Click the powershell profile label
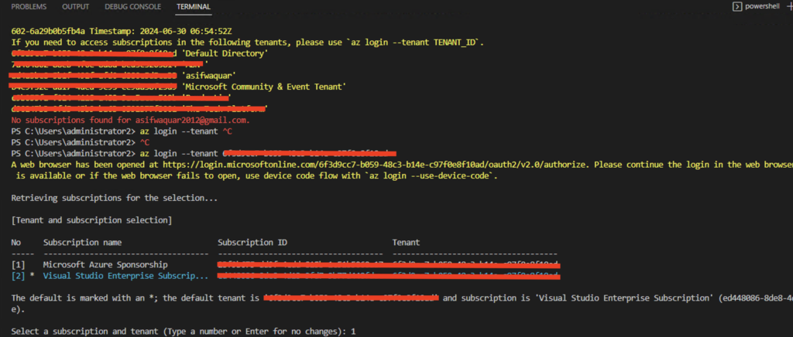The height and width of the screenshot is (337, 793). (762, 6)
